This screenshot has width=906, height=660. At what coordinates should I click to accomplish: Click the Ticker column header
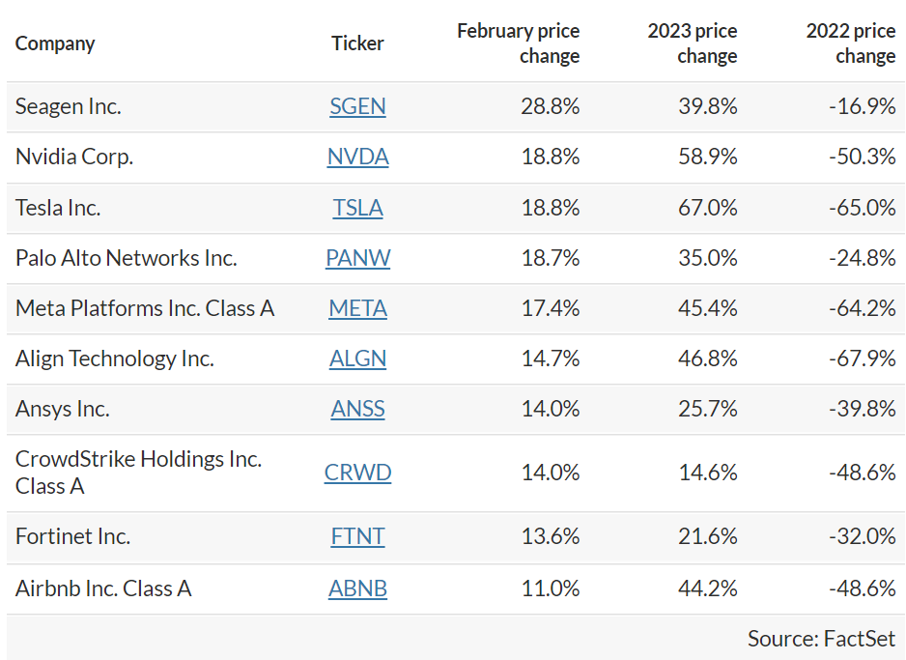pos(357,43)
